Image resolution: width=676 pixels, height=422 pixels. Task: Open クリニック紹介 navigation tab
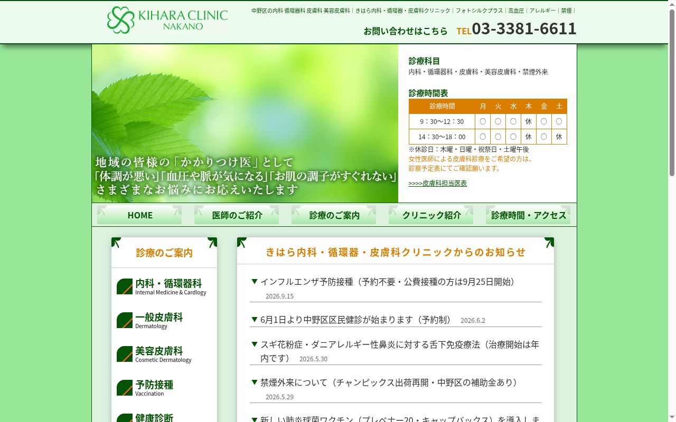click(x=431, y=215)
